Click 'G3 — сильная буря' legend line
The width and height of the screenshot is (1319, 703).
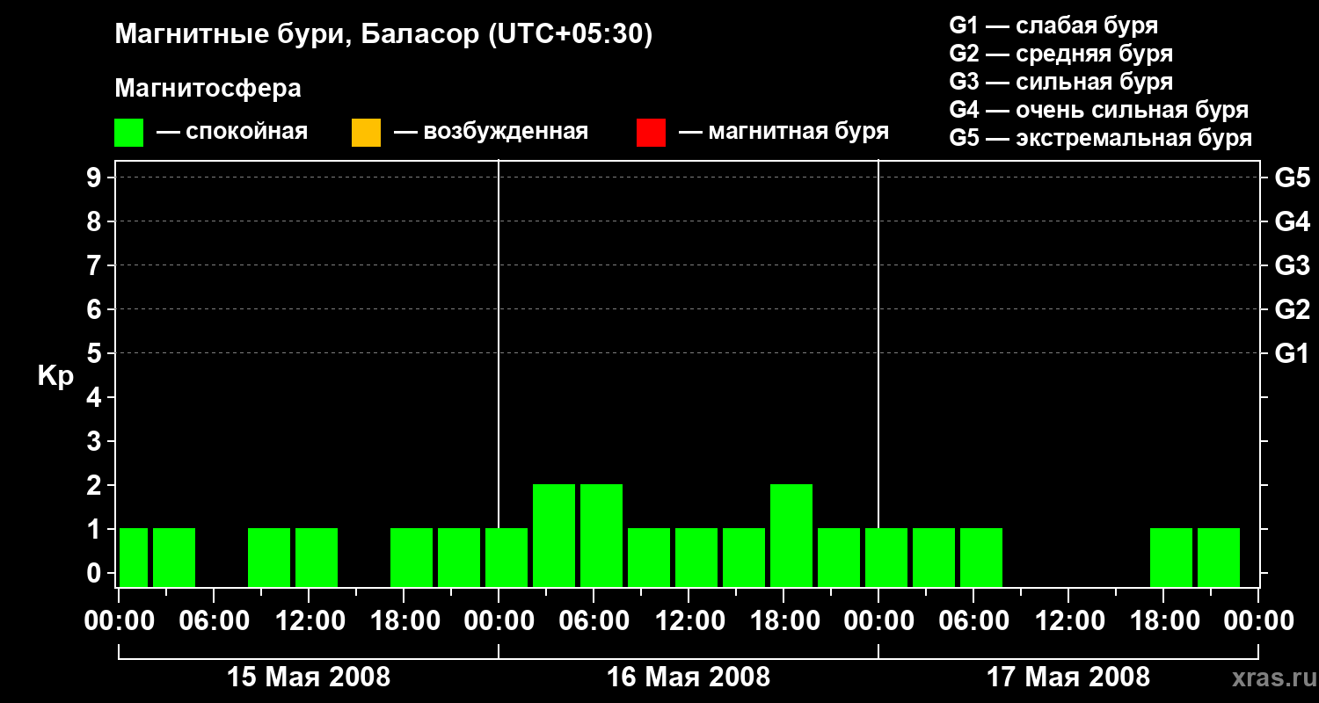[1060, 82]
